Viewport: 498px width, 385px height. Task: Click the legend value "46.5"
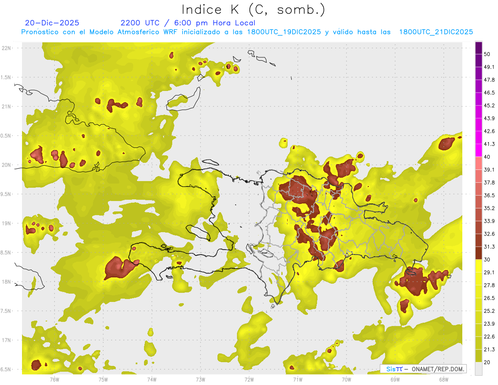489,93
